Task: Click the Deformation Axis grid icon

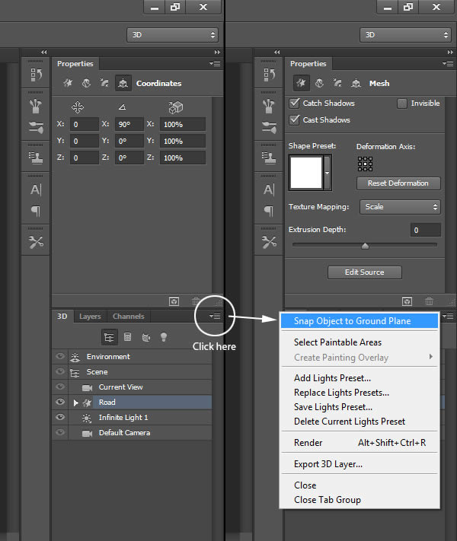Action: 365,164
